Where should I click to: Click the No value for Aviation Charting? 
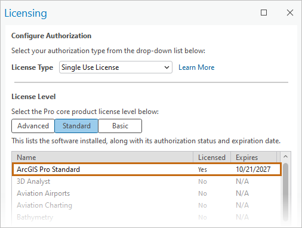click(202, 205)
